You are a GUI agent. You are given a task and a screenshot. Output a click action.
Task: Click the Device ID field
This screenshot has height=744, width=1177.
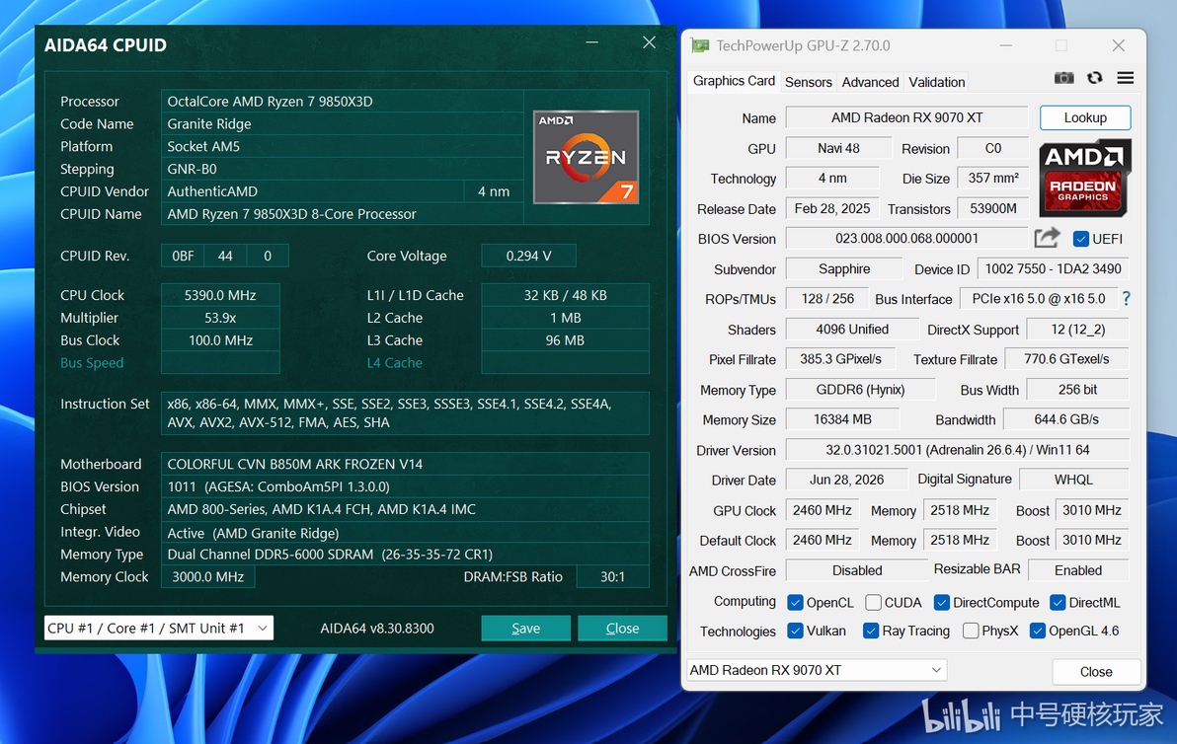pyautogui.click(x=1054, y=268)
